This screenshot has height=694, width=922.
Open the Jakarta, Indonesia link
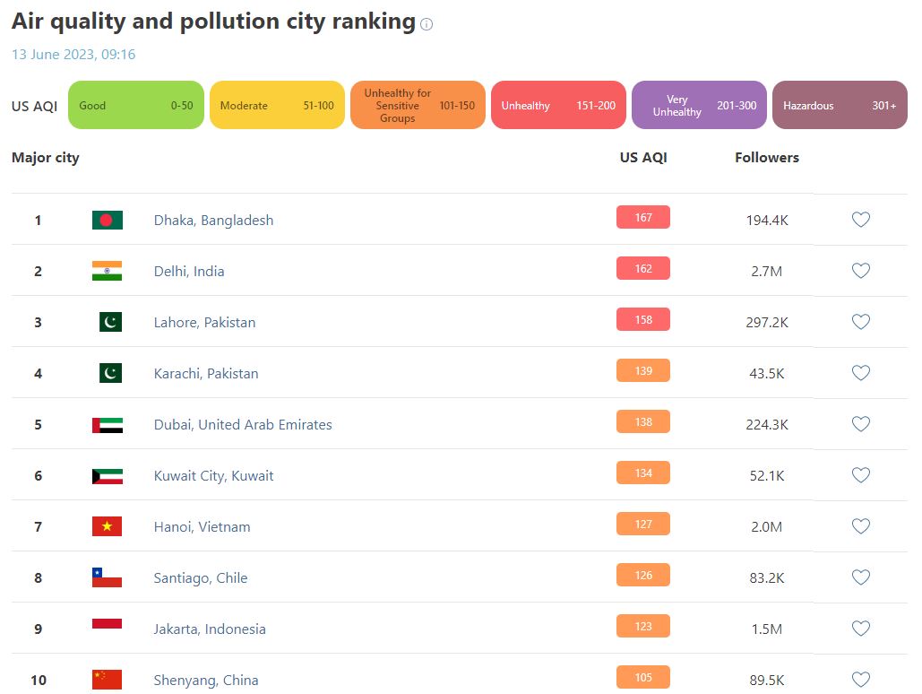[x=210, y=629]
